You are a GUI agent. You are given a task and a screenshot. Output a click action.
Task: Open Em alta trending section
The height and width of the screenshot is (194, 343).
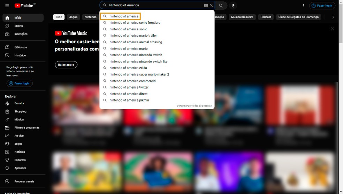click(x=23, y=103)
